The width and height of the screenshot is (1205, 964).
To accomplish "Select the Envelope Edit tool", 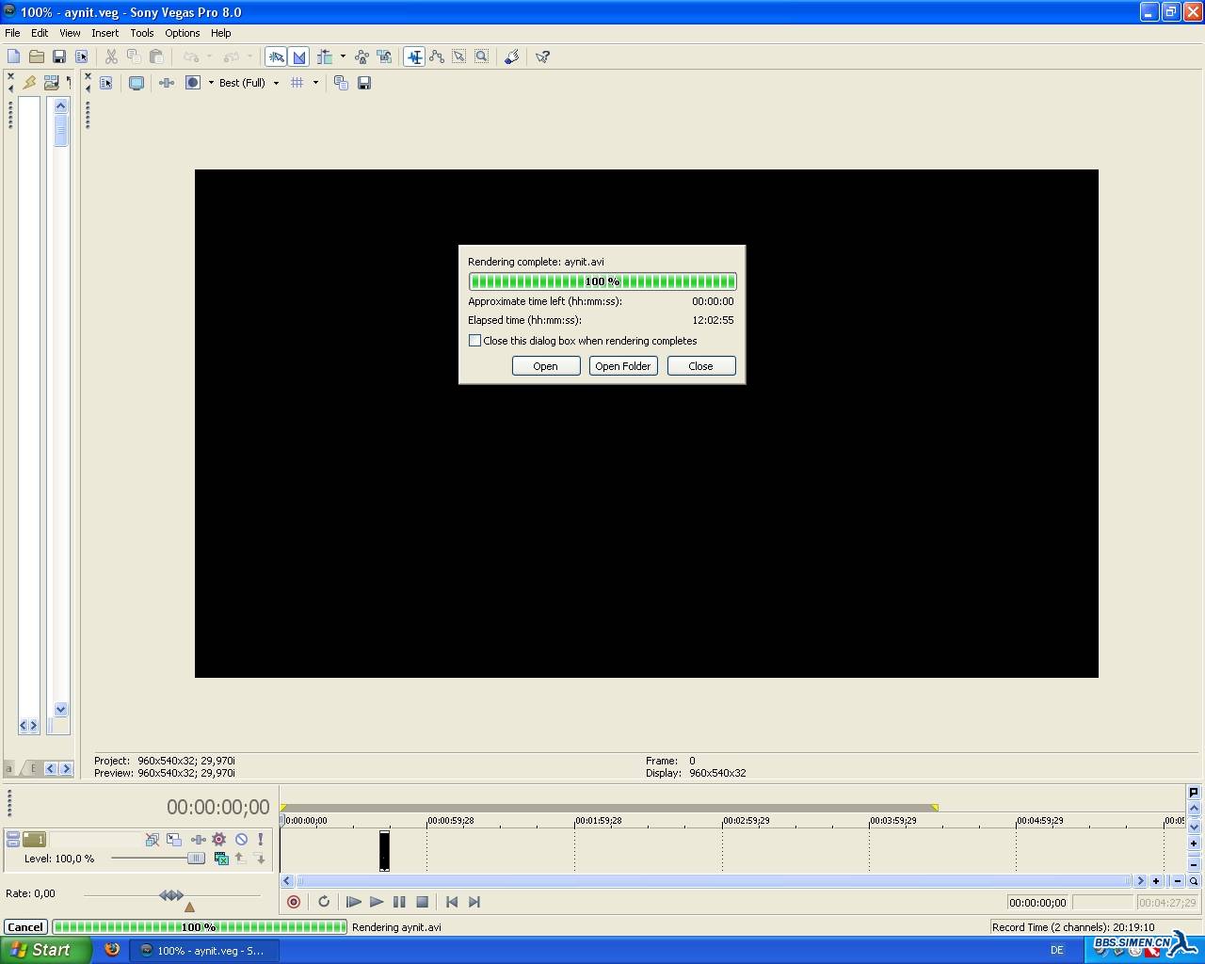I will click(x=437, y=56).
